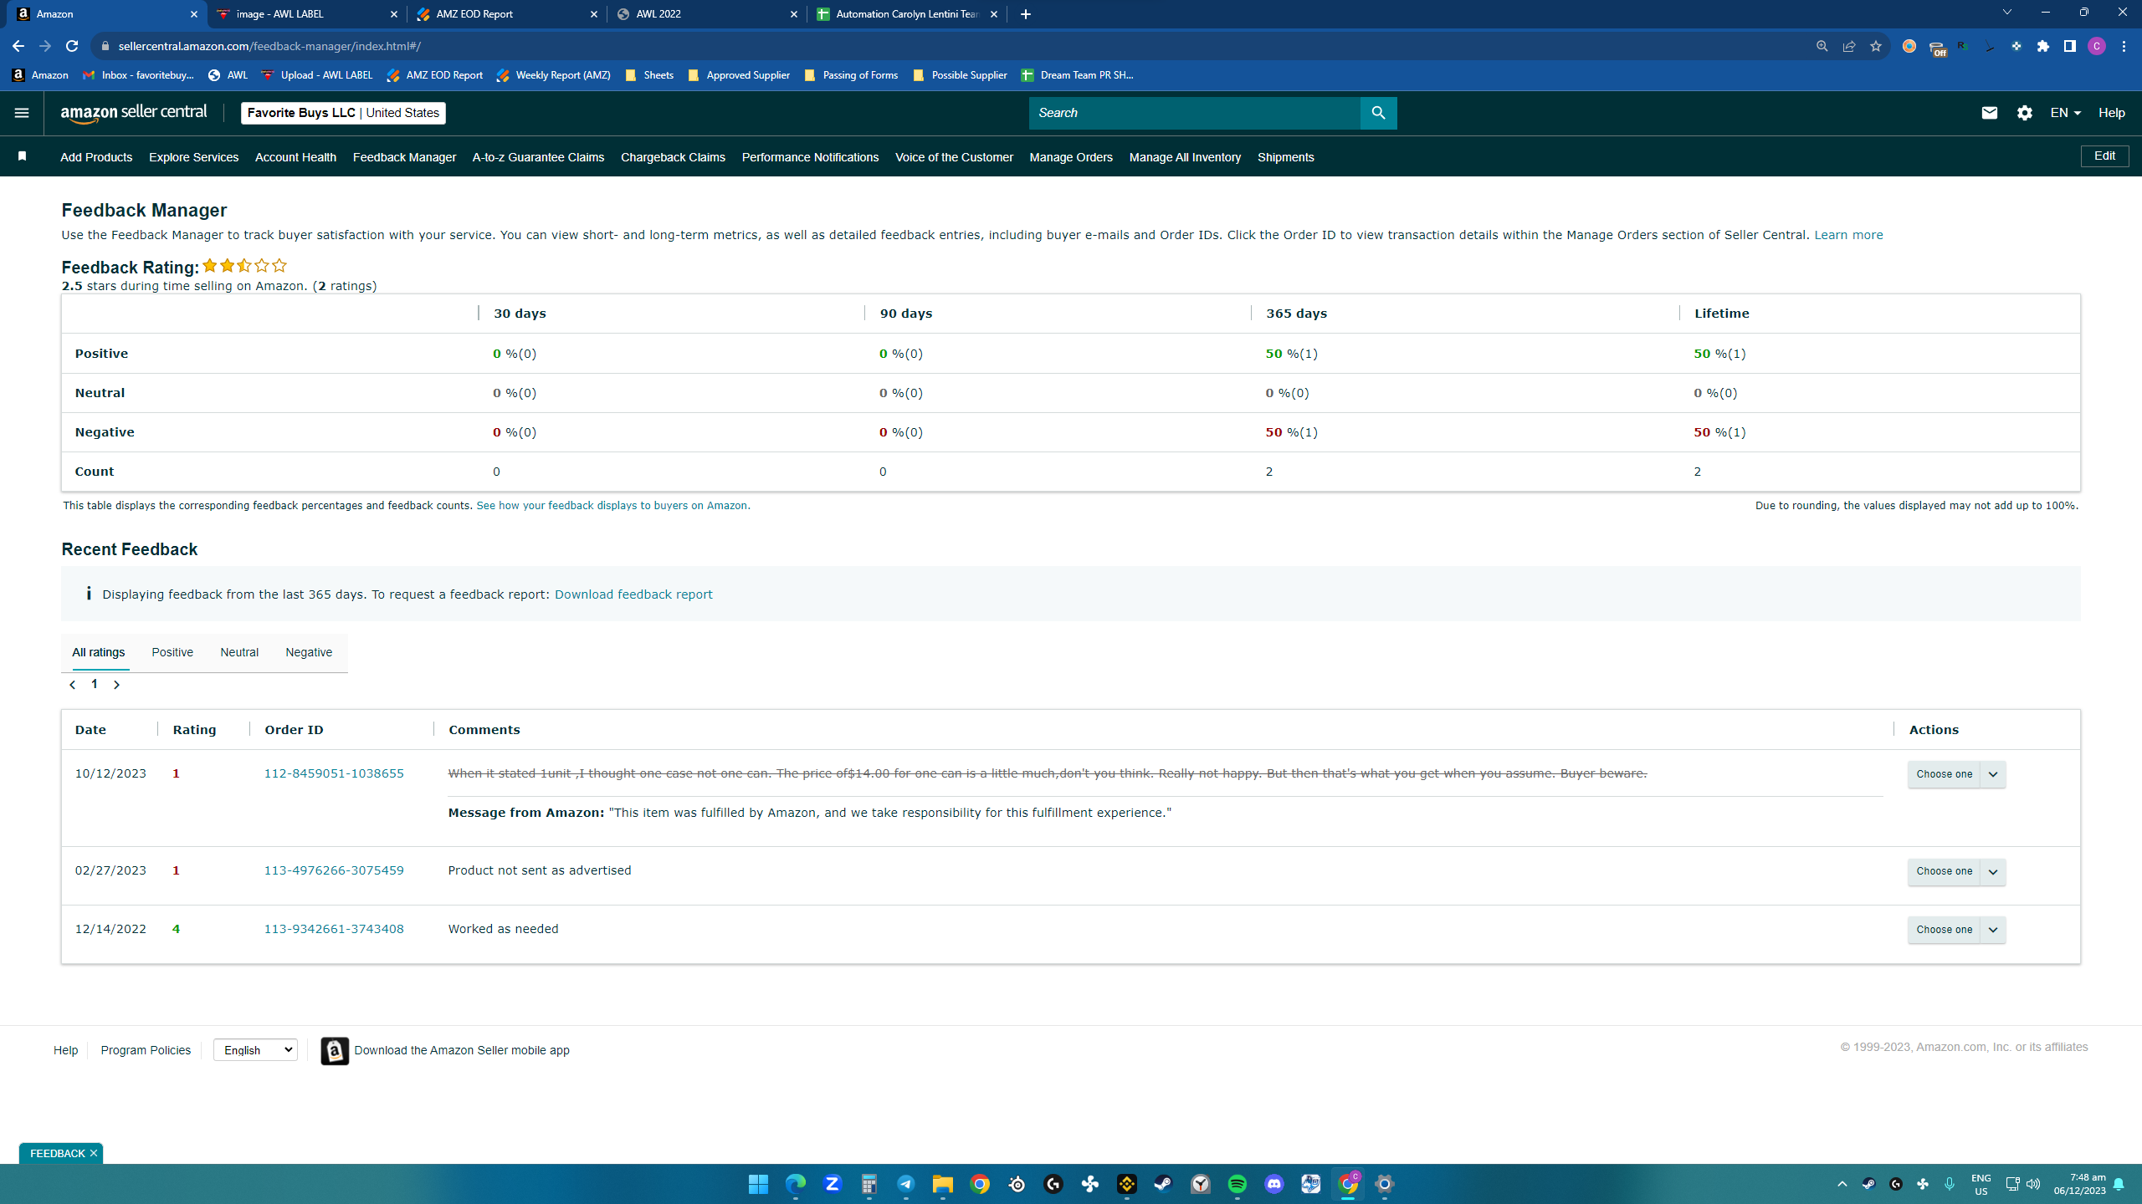
Task: Click into the Search input field
Action: tap(1195, 113)
